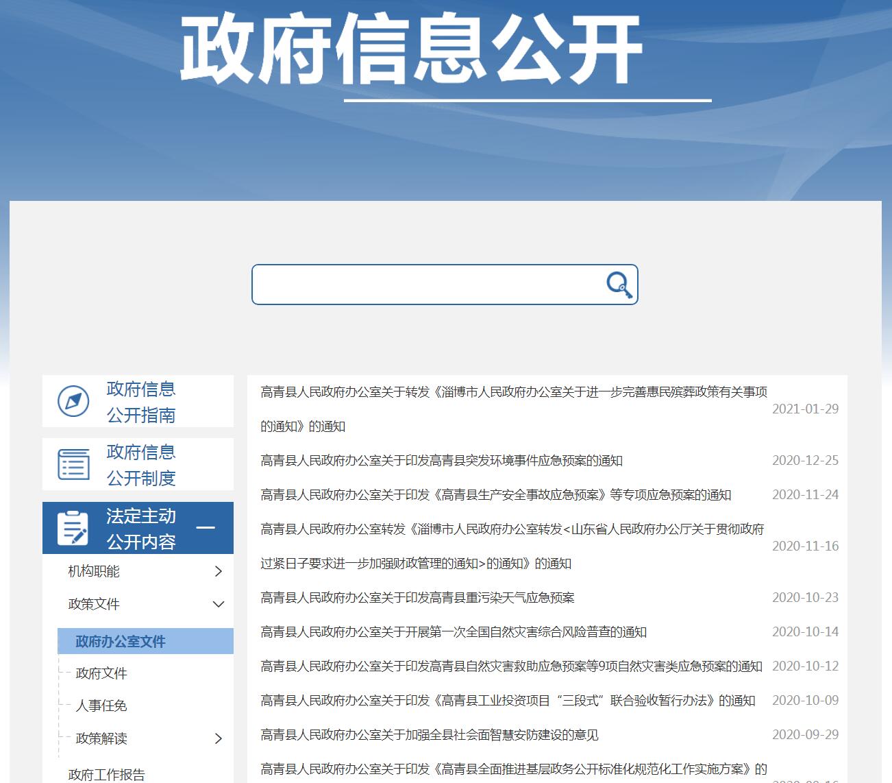Open the 完善惠民殡葬政策 notice link
This screenshot has width=892, height=783.
pyautogui.click(x=513, y=392)
